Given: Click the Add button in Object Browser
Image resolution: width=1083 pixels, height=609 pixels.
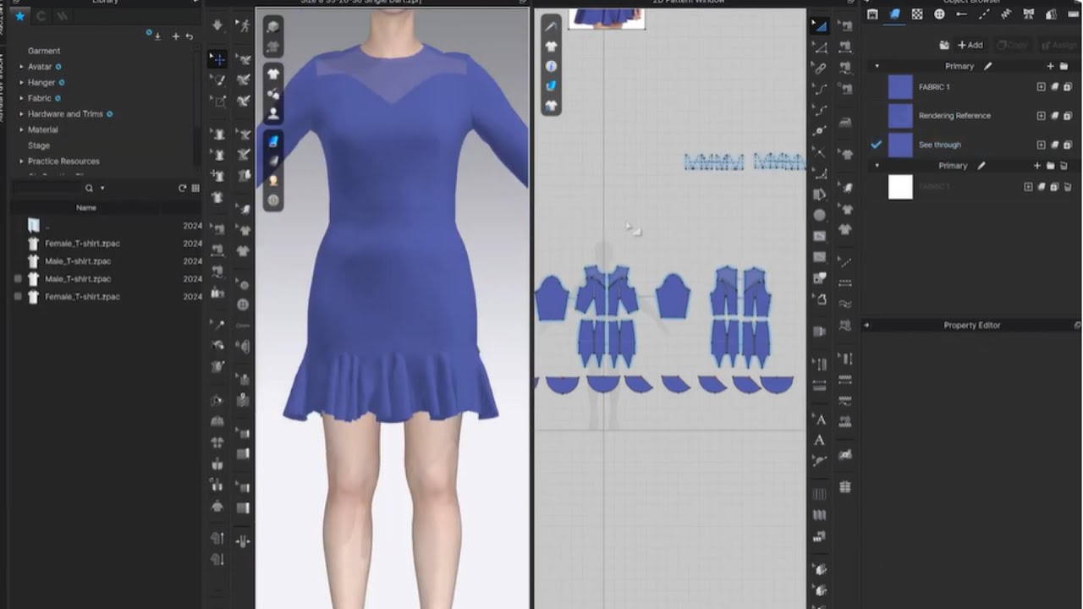Looking at the screenshot, I should point(970,45).
